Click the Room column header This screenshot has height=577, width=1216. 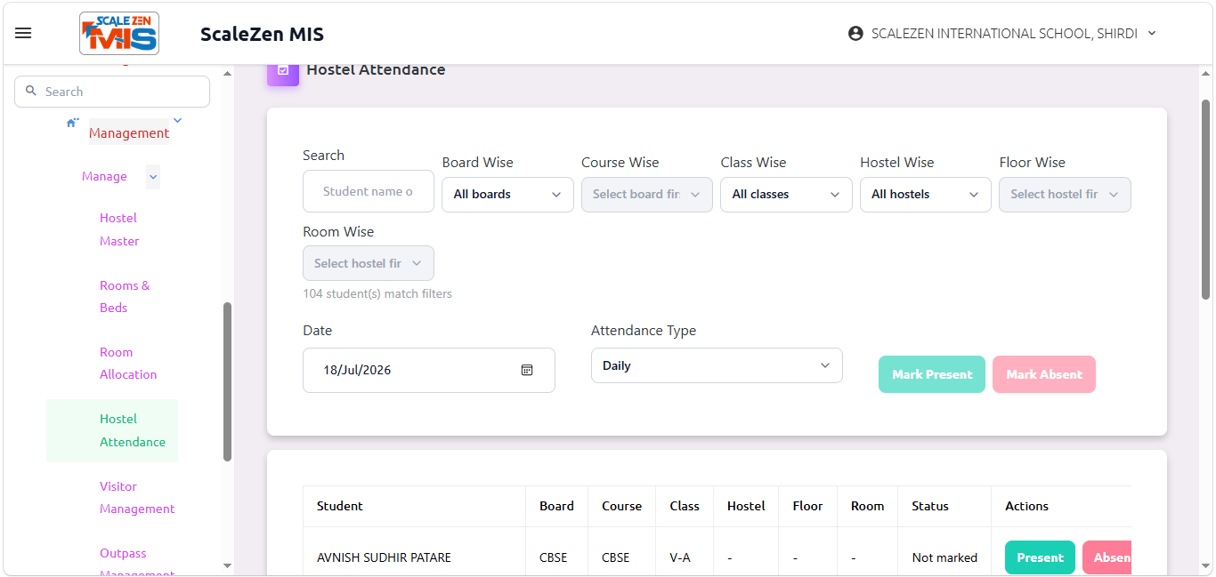coord(867,506)
